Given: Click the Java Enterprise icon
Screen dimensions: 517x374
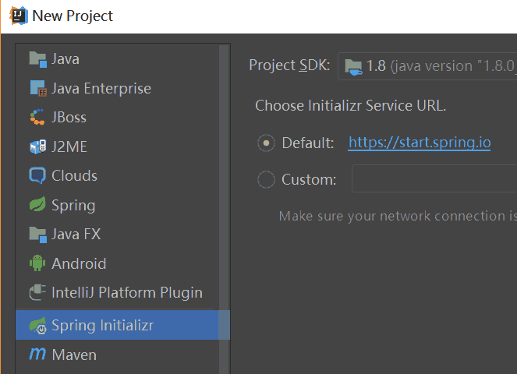Looking at the screenshot, I should point(37,89).
